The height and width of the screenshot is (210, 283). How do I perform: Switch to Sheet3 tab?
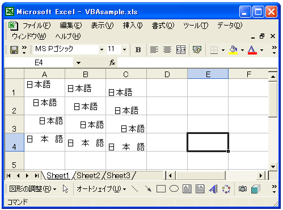119,176
